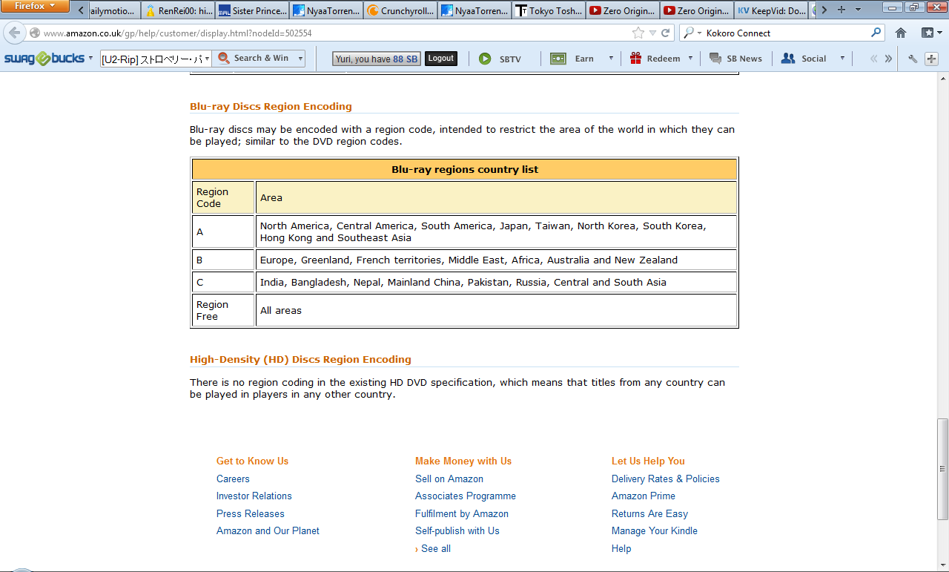Go back with the Back arrow
This screenshot has width=949, height=572.
14,33
